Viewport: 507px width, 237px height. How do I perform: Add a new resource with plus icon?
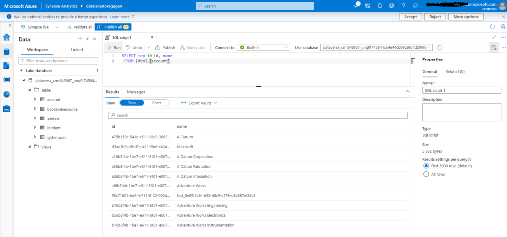point(80,39)
